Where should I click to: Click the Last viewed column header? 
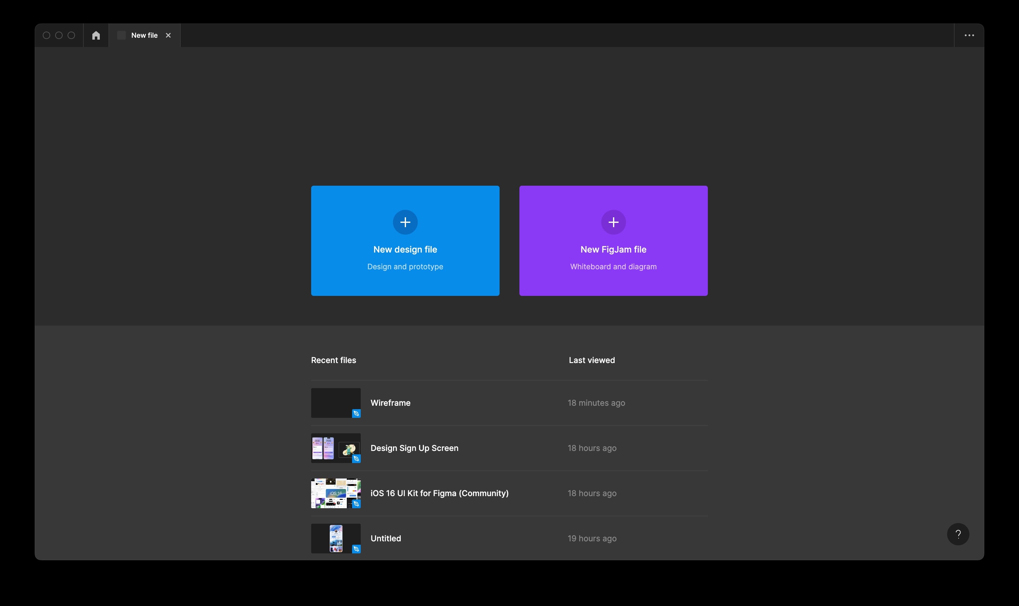coord(591,360)
